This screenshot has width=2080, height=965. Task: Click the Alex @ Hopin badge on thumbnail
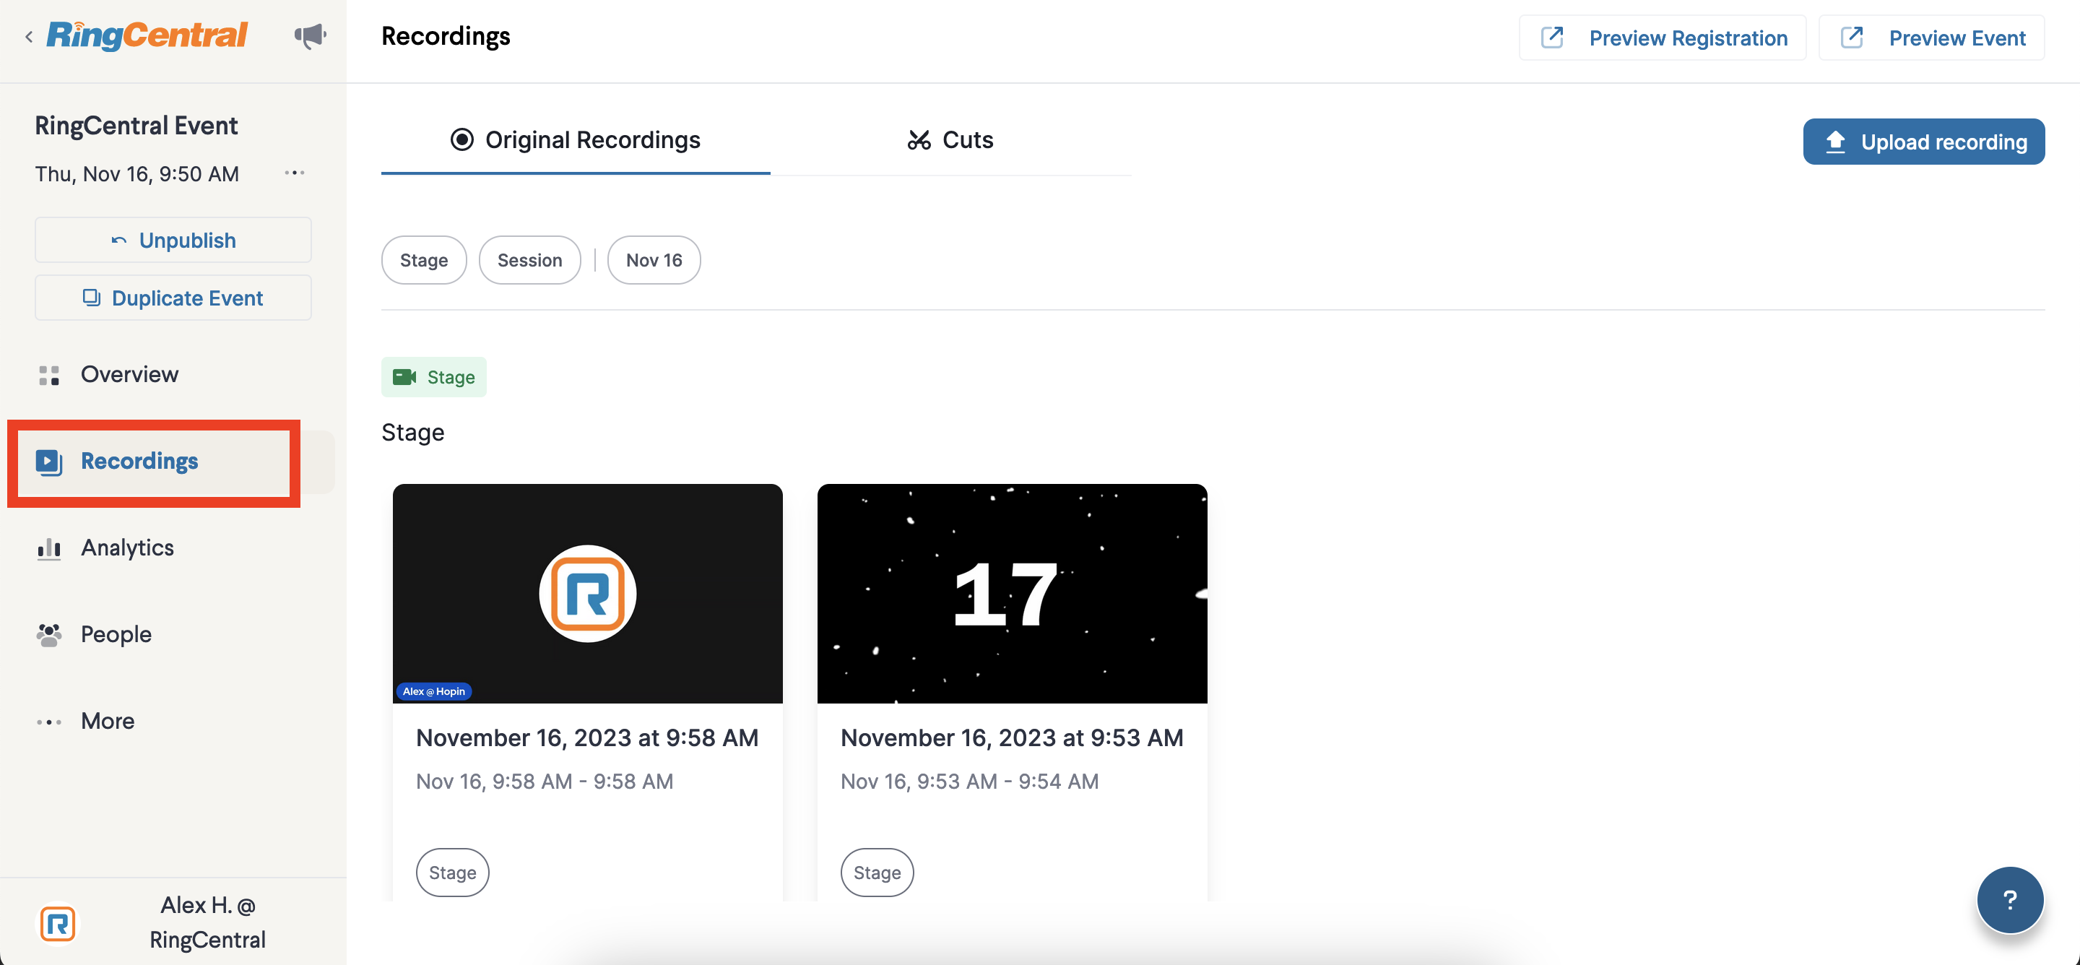[x=433, y=691]
